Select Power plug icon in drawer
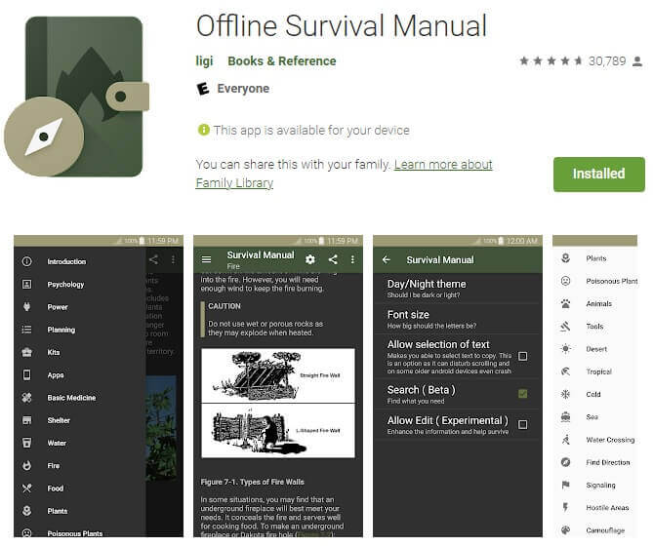Viewport: 653px width, 547px height. pos(26,307)
